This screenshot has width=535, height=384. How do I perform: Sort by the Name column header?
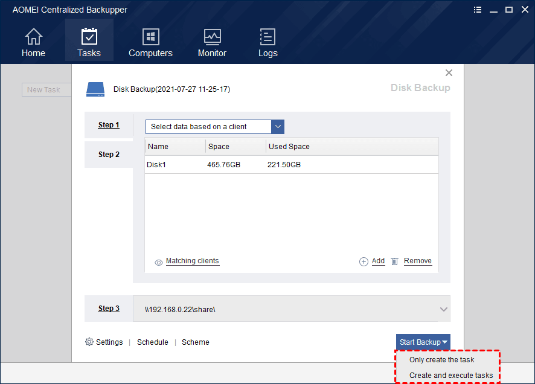pos(175,147)
